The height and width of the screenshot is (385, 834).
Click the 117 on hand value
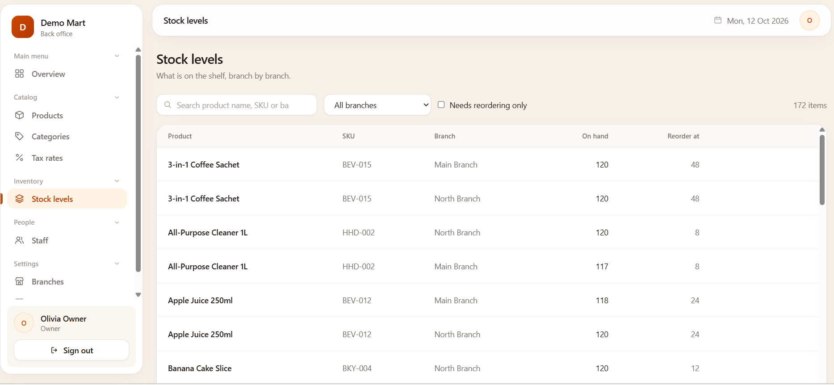[x=602, y=266]
